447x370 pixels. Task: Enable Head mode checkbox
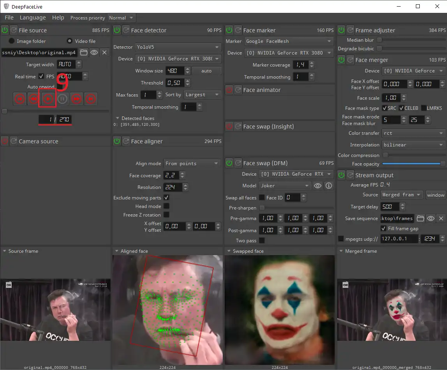coord(167,206)
